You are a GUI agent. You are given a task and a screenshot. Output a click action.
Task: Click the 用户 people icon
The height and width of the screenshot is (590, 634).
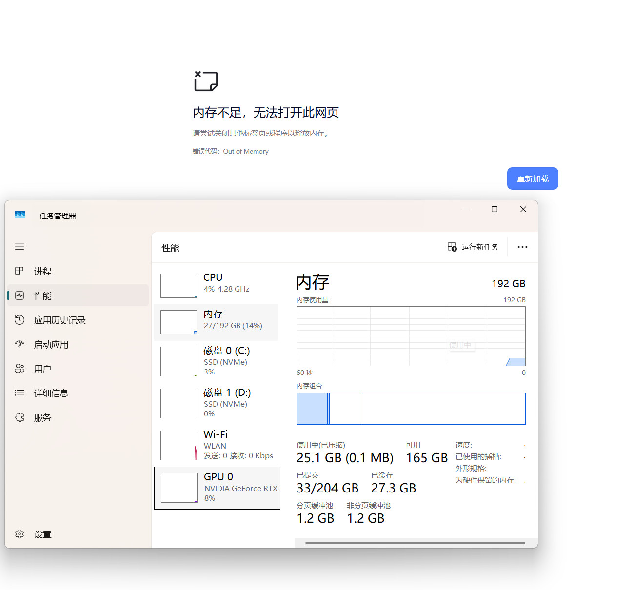pos(20,369)
